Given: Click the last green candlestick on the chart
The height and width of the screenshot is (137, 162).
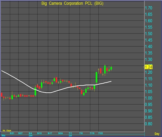Looking at the screenshot, I should tap(111, 68).
